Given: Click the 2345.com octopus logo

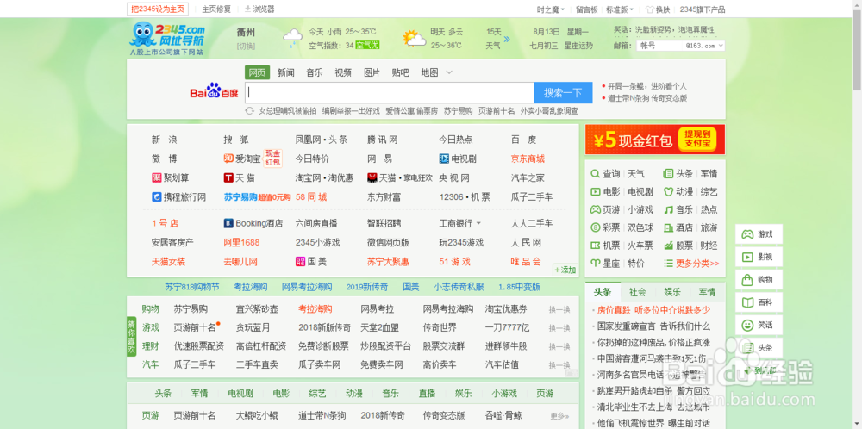Looking at the screenshot, I should pyautogui.click(x=166, y=37).
